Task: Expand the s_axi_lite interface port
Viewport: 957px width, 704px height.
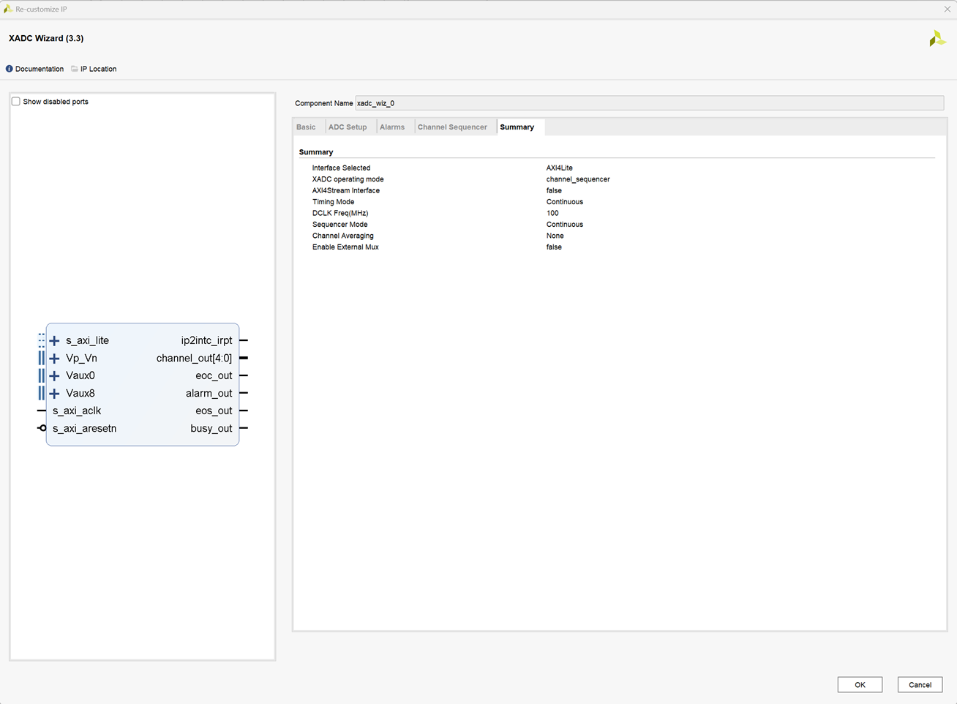Action: [x=54, y=340]
